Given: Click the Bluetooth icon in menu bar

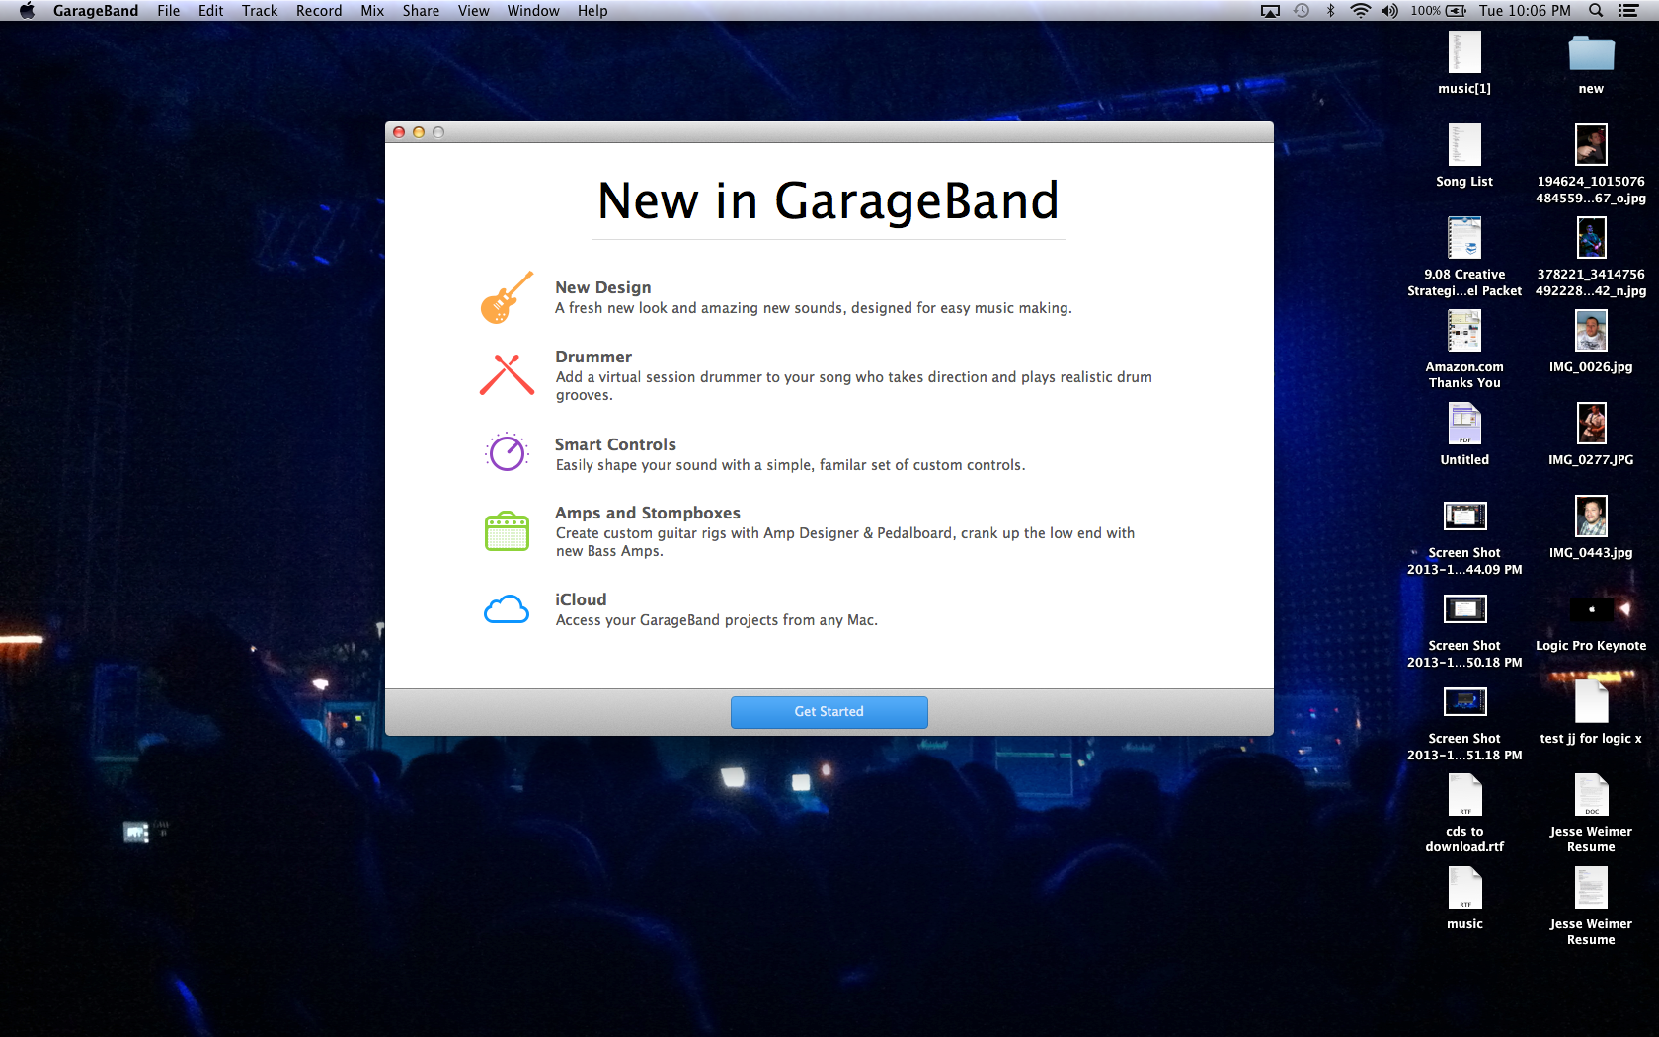Looking at the screenshot, I should click(1331, 11).
